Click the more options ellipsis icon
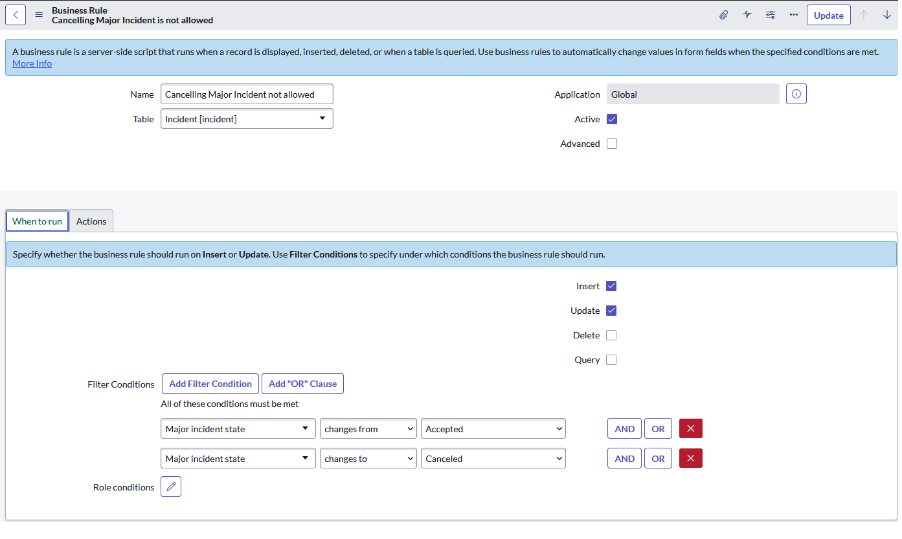 click(x=793, y=14)
